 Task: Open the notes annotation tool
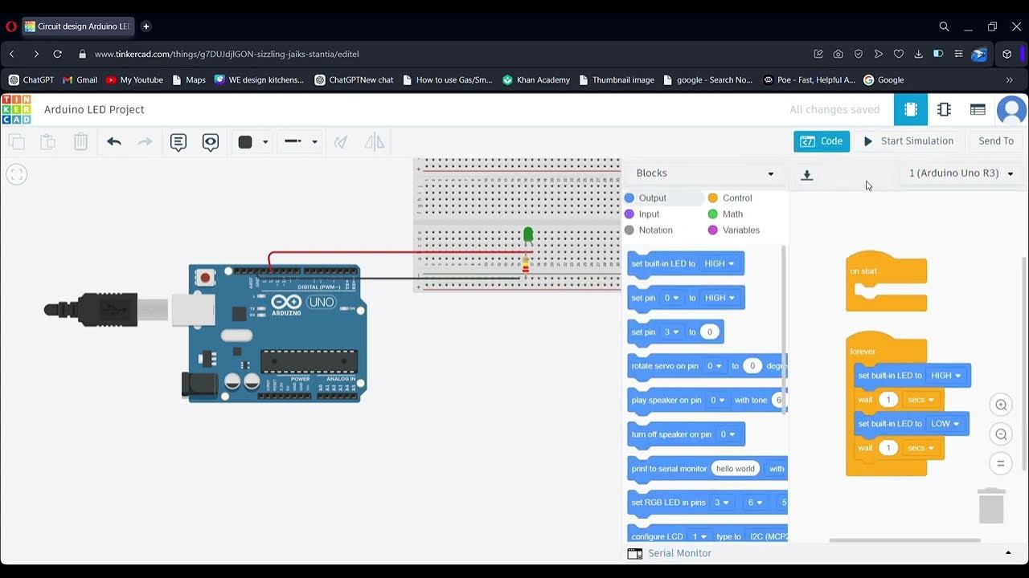pos(178,142)
